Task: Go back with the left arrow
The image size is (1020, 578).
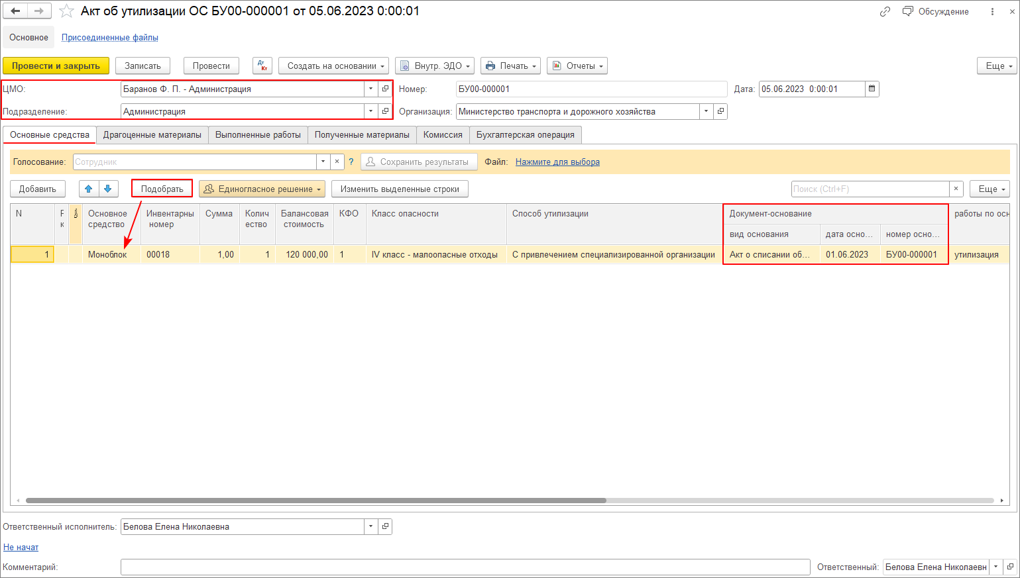Action: pyautogui.click(x=15, y=11)
